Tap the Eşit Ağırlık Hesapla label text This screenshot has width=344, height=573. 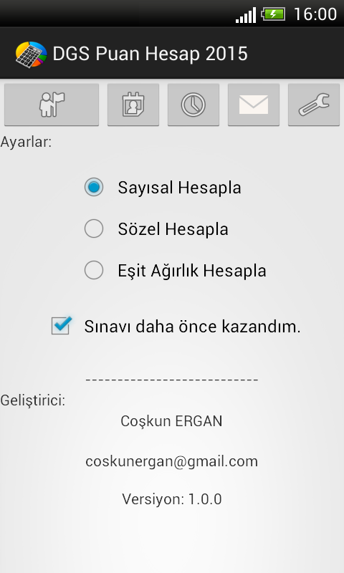tap(192, 271)
